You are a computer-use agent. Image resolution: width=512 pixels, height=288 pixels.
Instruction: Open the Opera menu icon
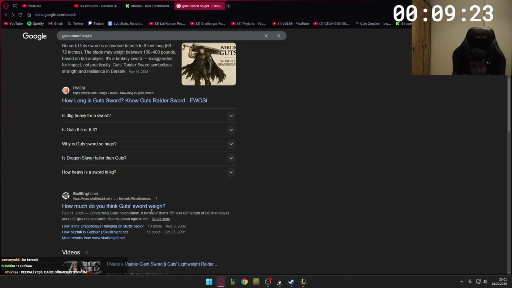pyautogui.click(x=6, y=6)
